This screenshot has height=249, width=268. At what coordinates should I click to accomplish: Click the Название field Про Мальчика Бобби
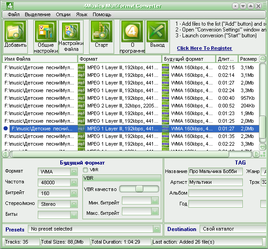point(215,171)
